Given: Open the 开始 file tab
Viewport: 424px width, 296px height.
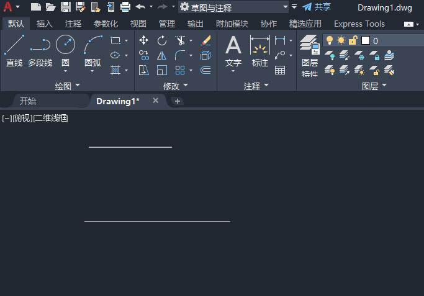Looking at the screenshot, I should click(27, 101).
